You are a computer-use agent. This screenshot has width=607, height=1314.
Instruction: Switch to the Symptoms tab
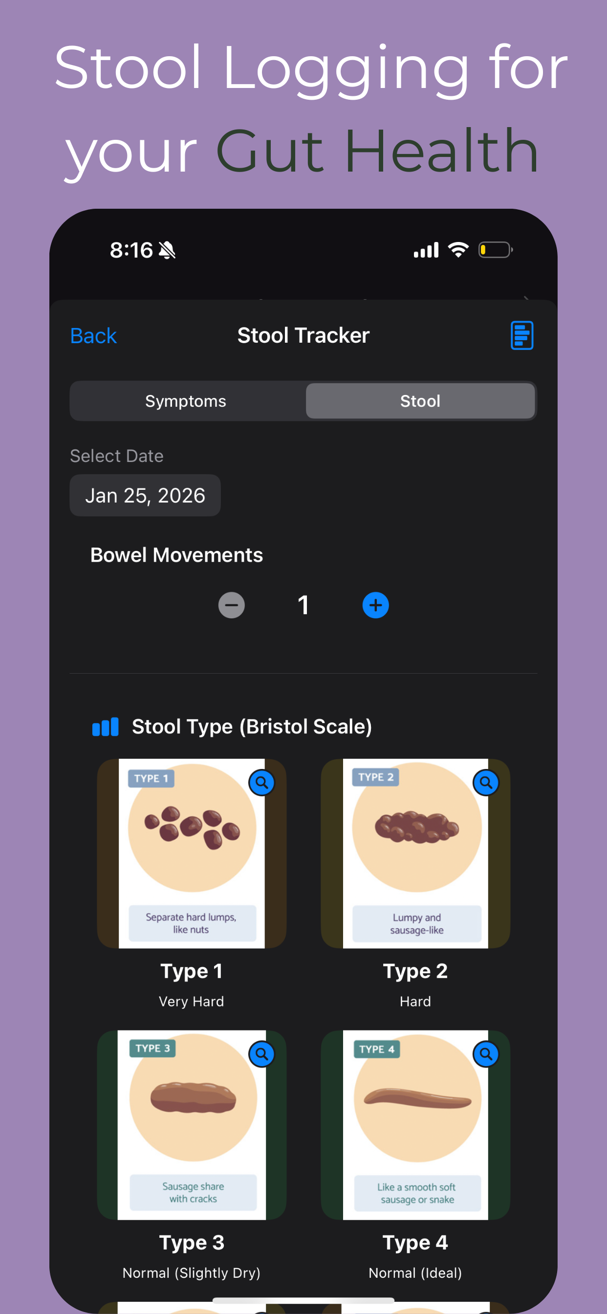pos(186,401)
